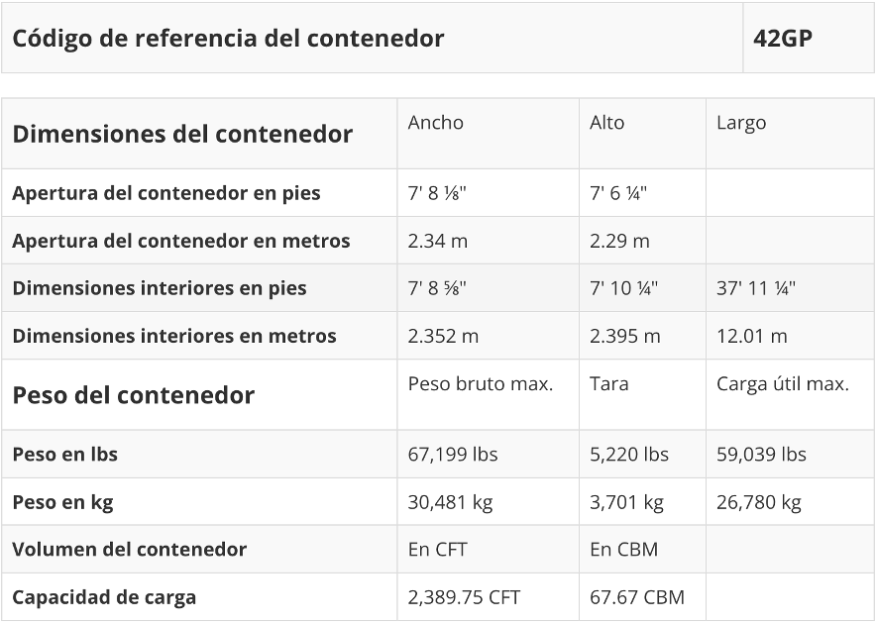Select the 3,701 kg tare value
Viewport: 876px width, 624px height.
click(x=626, y=502)
